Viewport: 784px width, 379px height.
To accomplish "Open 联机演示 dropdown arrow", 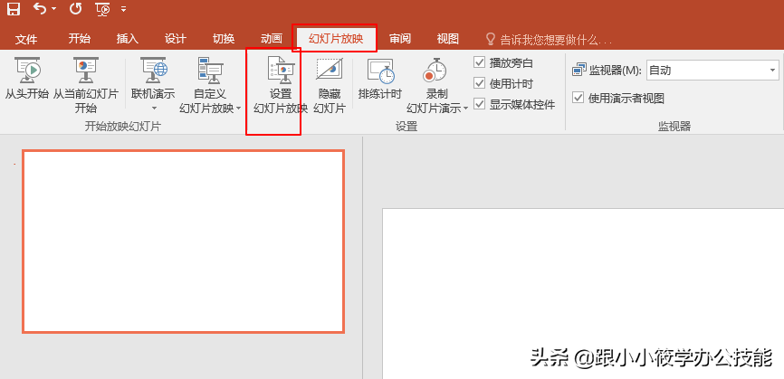I will [154, 109].
